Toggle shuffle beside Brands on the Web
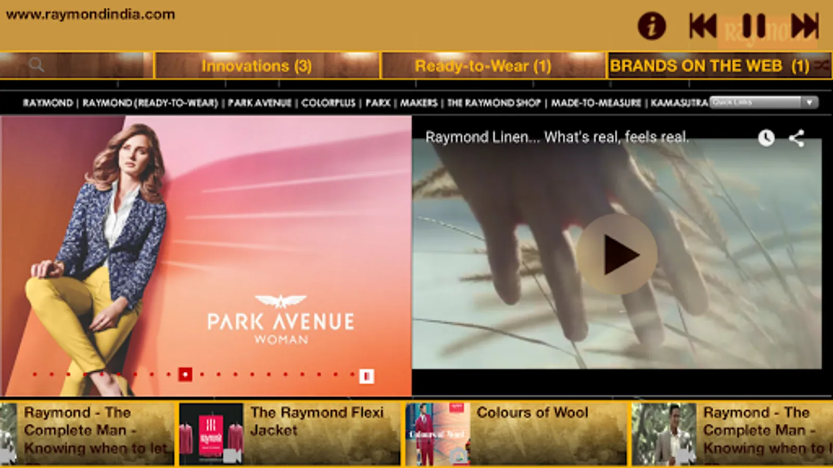The width and height of the screenshot is (833, 468). tap(822, 66)
